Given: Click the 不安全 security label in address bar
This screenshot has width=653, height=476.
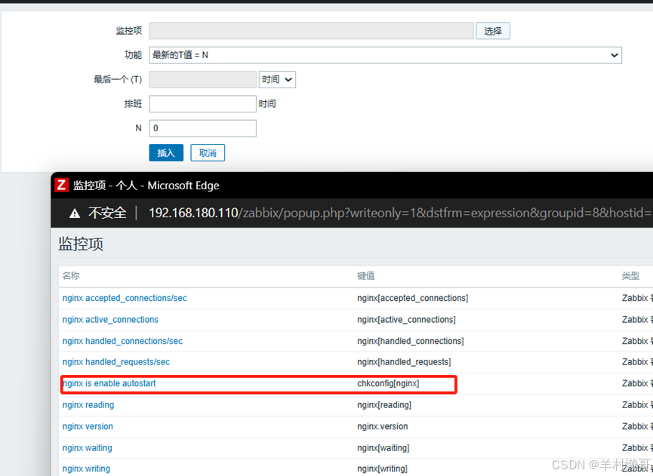Looking at the screenshot, I should (x=107, y=213).
